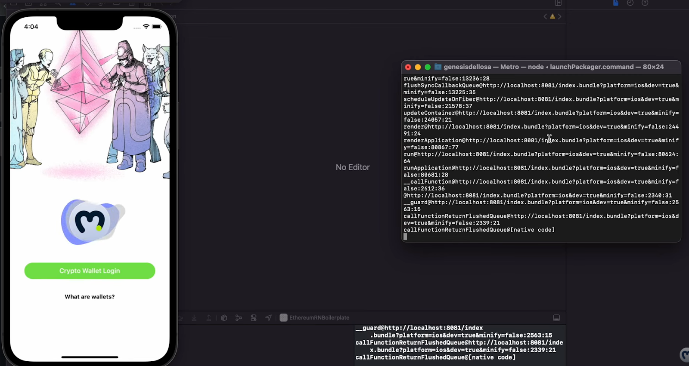Go to next issue with right chevron
The image size is (689, 366).
(560, 16)
